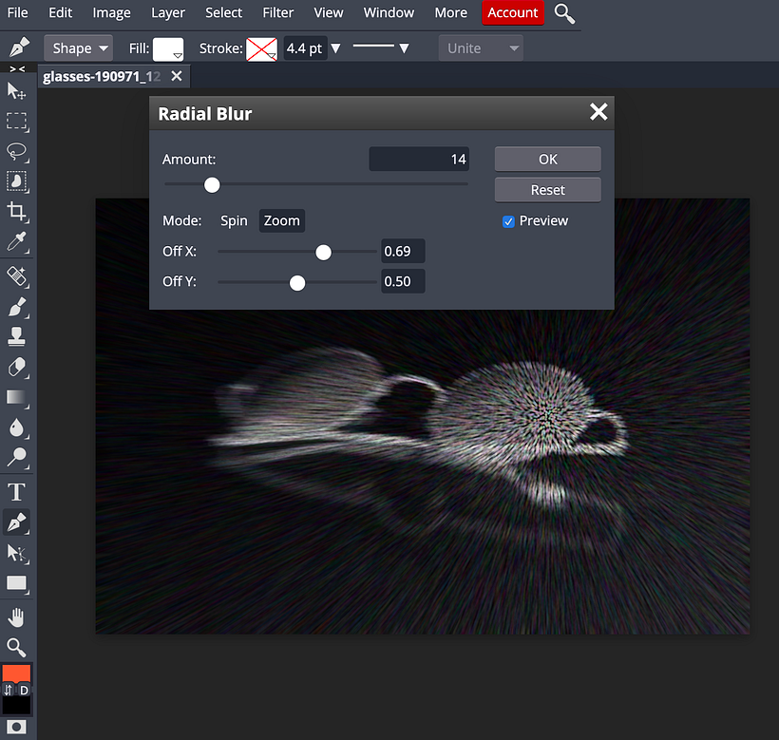Image resolution: width=779 pixels, height=740 pixels.
Task: Confirm Radial Blur with OK
Action: coord(547,159)
